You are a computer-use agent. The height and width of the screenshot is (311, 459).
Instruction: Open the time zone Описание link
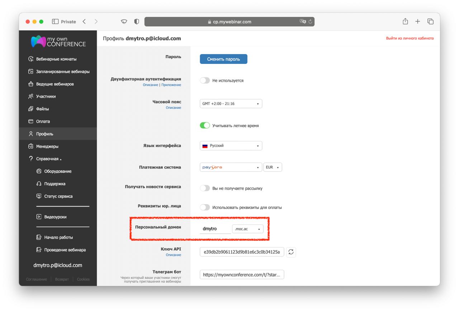174,108
